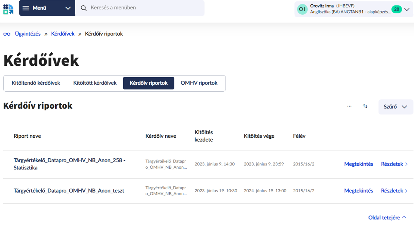Jump to Oldal tetejére link
The image size is (414, 225).
pyautogui.click(x=387, y=217)
